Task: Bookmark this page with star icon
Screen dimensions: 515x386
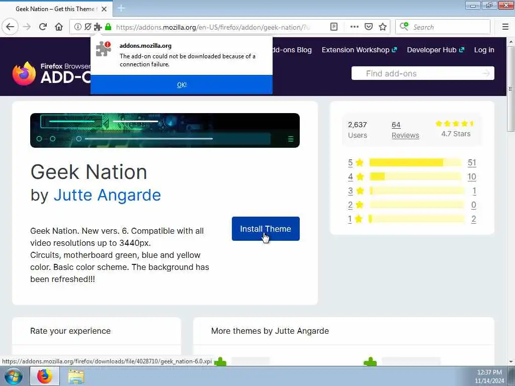Action: coord(383,27)
